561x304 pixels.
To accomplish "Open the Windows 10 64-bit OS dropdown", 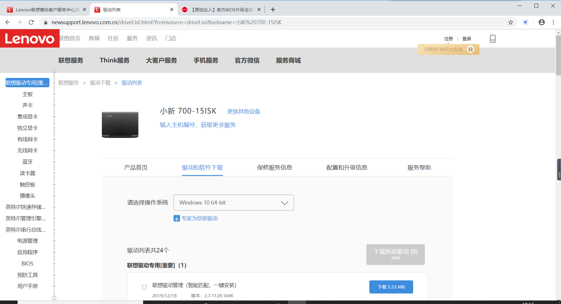I will [x=234, y=202].
